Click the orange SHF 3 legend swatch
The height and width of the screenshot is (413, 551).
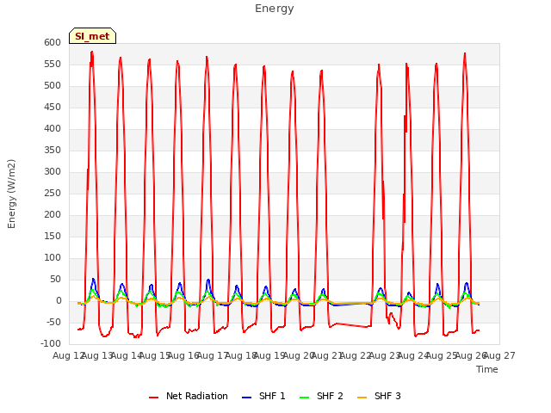click(362, 398)
